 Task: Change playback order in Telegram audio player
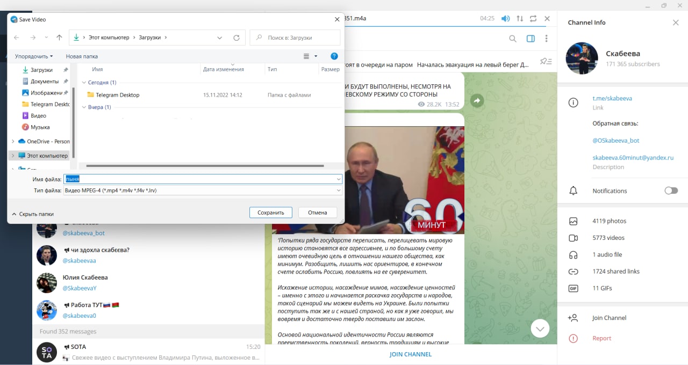click(x=520, y=18)
